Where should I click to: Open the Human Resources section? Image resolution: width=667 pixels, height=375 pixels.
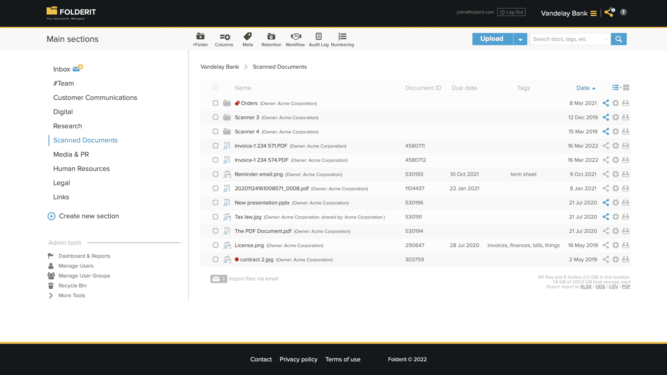click(x=81, y=168)
